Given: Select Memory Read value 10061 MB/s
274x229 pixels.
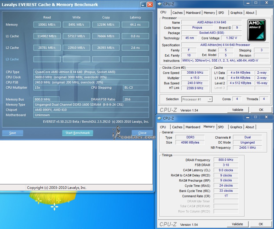Looking at the screenshot, I should click(x=47, y=25).
